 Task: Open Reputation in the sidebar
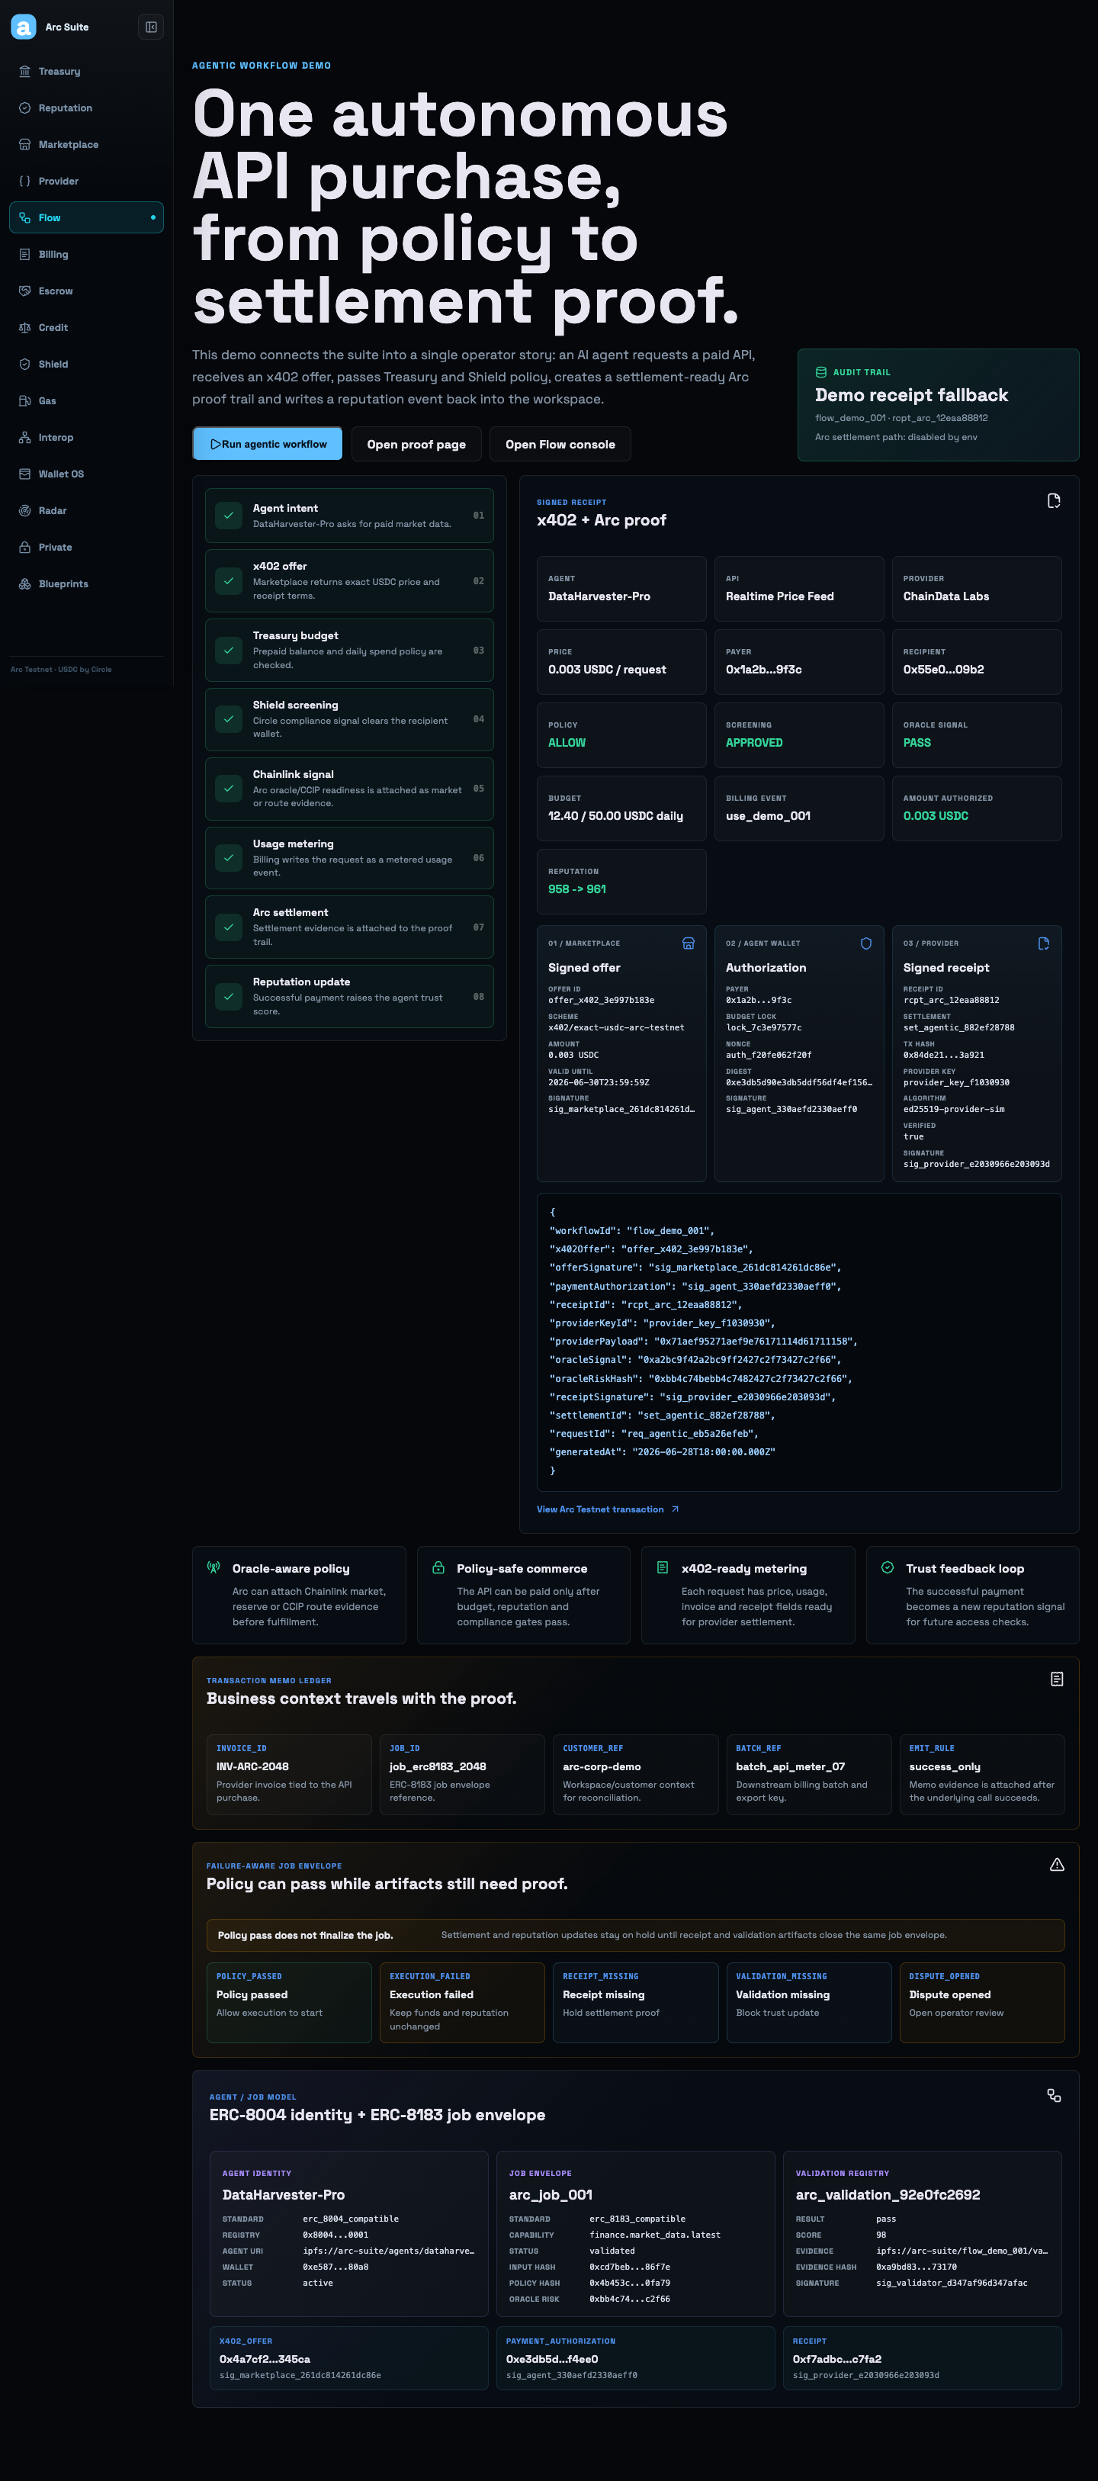coord(85,108)
